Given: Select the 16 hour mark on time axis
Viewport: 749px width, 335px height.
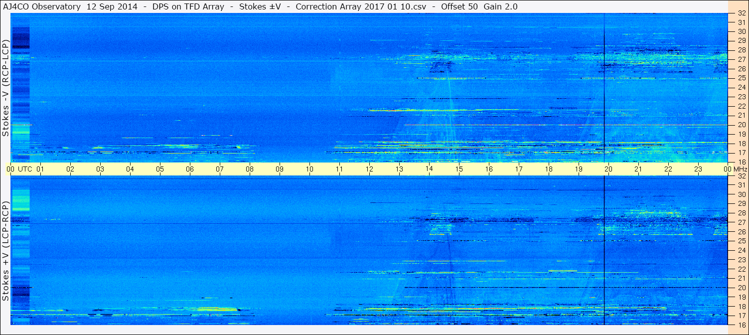Looking at the screenshot, I should point(489,169).
